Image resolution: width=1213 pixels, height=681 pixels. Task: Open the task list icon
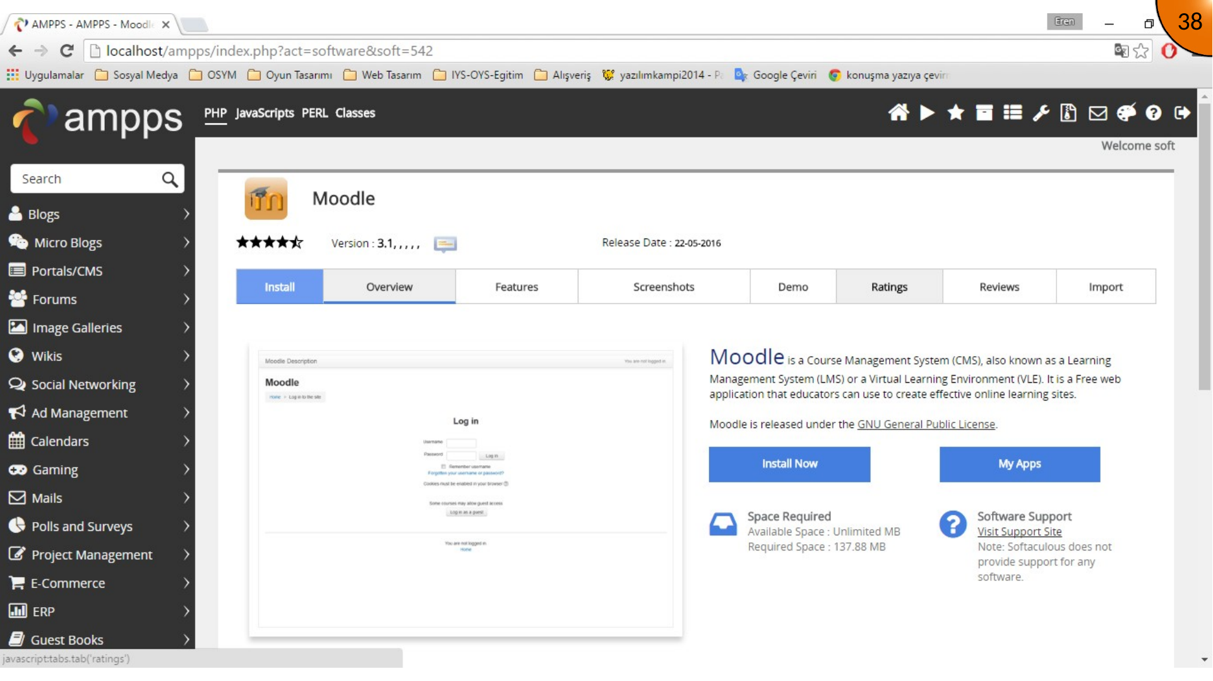click(x=1013, y=113)
